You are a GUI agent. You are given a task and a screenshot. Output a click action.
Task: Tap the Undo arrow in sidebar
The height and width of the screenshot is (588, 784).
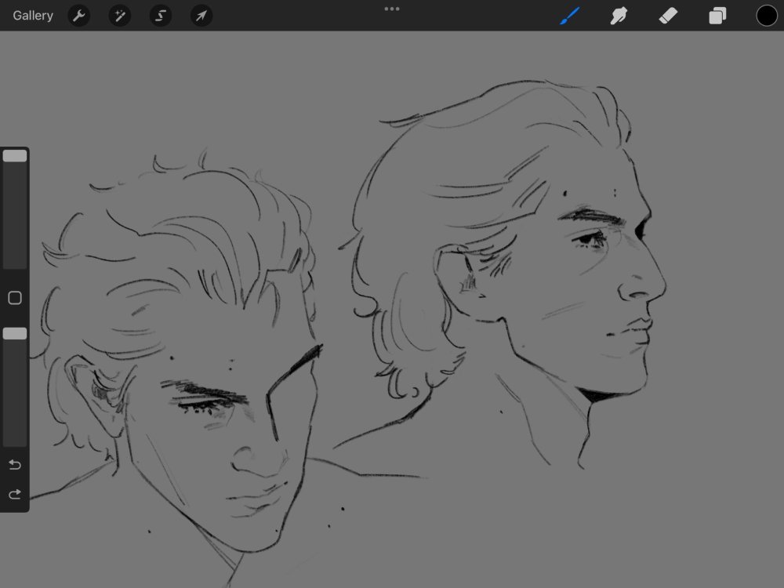click(14, 465)
